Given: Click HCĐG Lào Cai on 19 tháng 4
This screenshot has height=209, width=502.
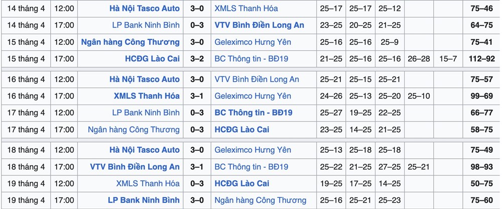Looking at the screenshot, I should click(x=241, y=183).
